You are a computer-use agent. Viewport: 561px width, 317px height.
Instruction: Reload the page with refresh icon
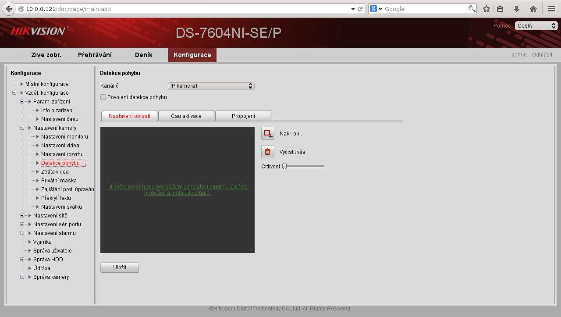point(360,9)
